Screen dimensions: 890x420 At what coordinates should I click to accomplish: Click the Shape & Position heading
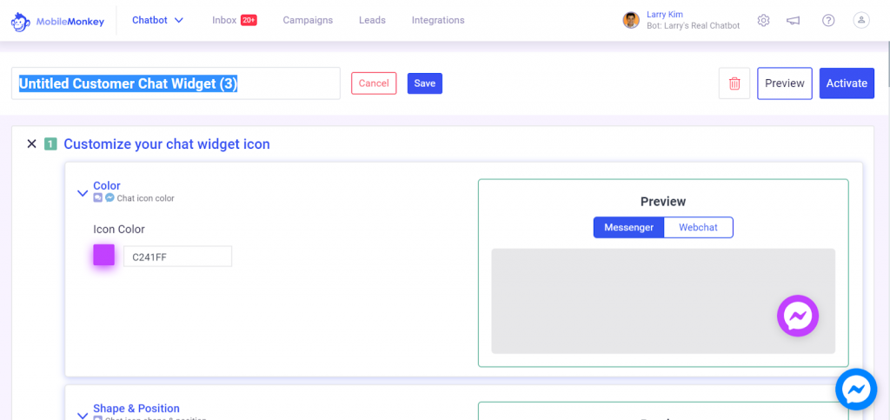[x=136, y=408]
